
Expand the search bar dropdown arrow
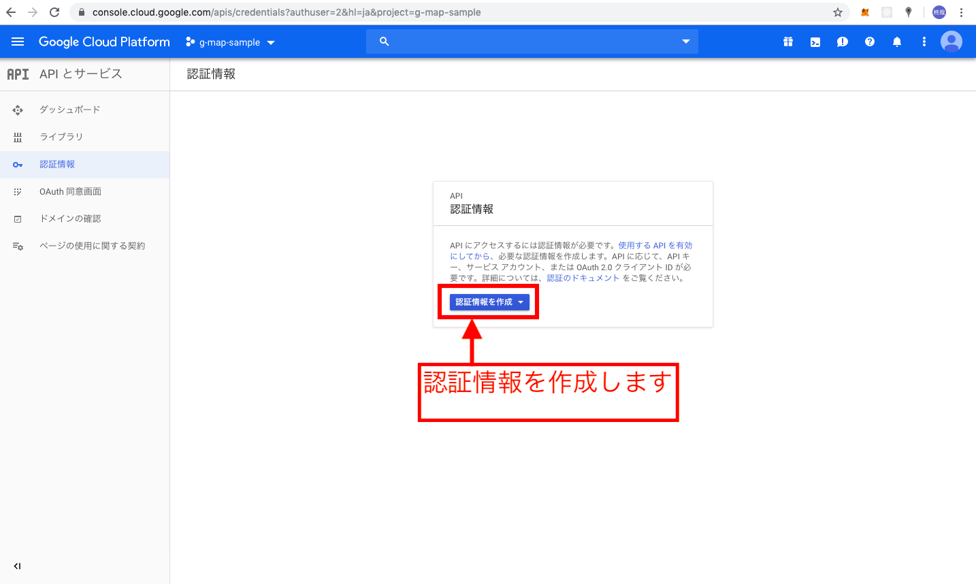coord(685,42)
